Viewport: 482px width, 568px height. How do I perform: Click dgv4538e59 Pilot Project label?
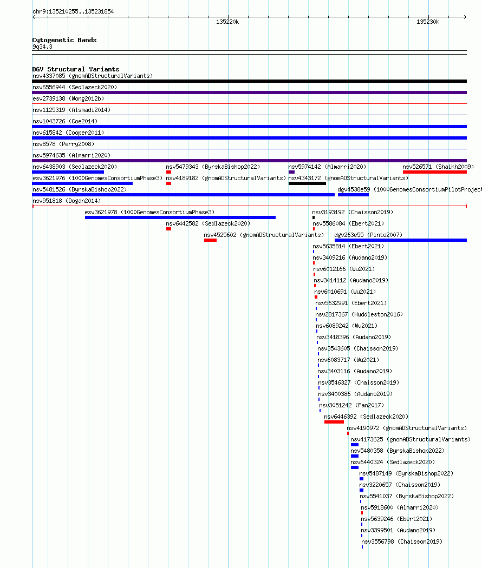tap(409, 189)
